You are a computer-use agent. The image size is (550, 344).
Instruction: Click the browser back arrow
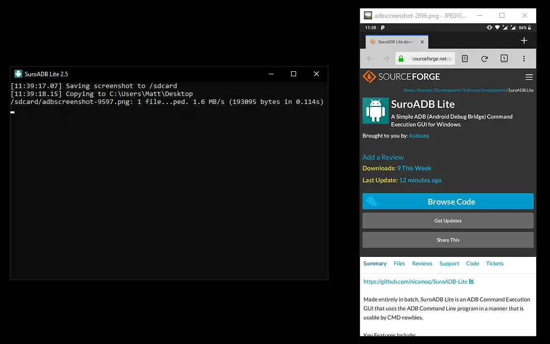369,58
